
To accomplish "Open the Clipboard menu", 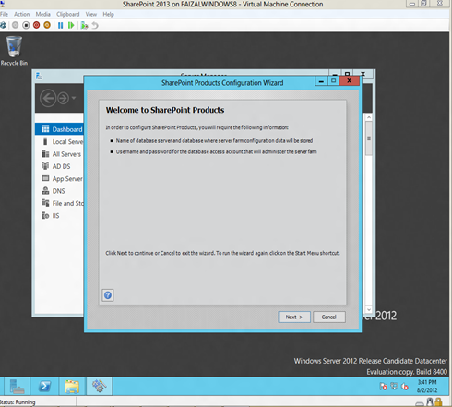I will click(x=67, y=14).
